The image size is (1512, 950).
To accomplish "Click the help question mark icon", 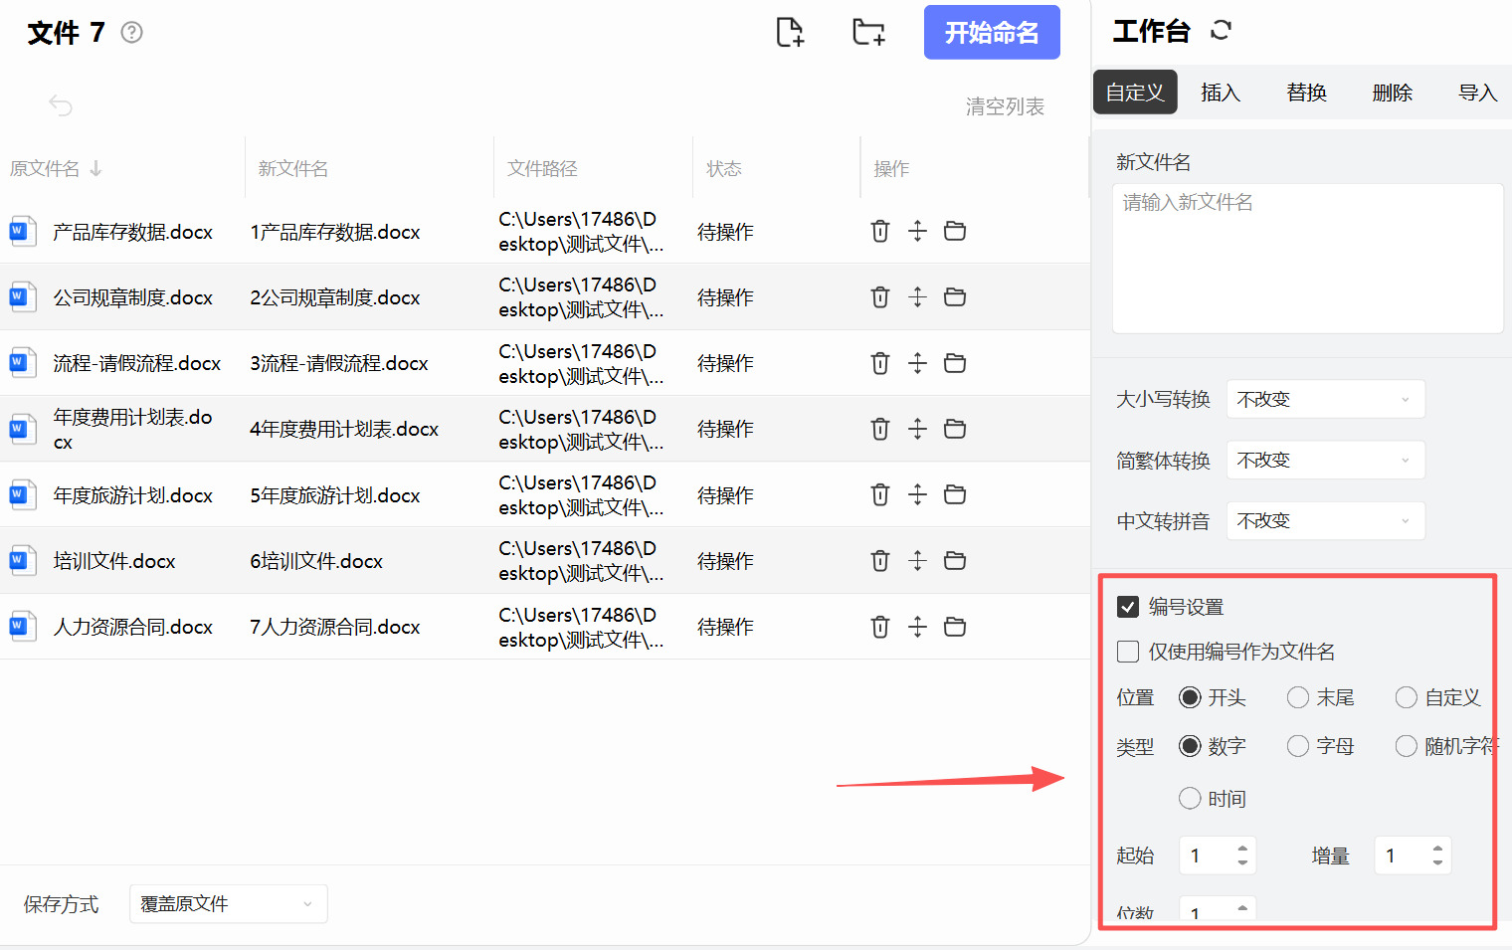I will pyautogui.click(x=131, y=33).
